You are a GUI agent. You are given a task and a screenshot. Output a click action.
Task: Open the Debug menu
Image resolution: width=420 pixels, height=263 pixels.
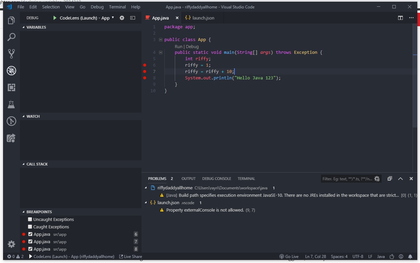pyautogui.click(x=97, y=7)
